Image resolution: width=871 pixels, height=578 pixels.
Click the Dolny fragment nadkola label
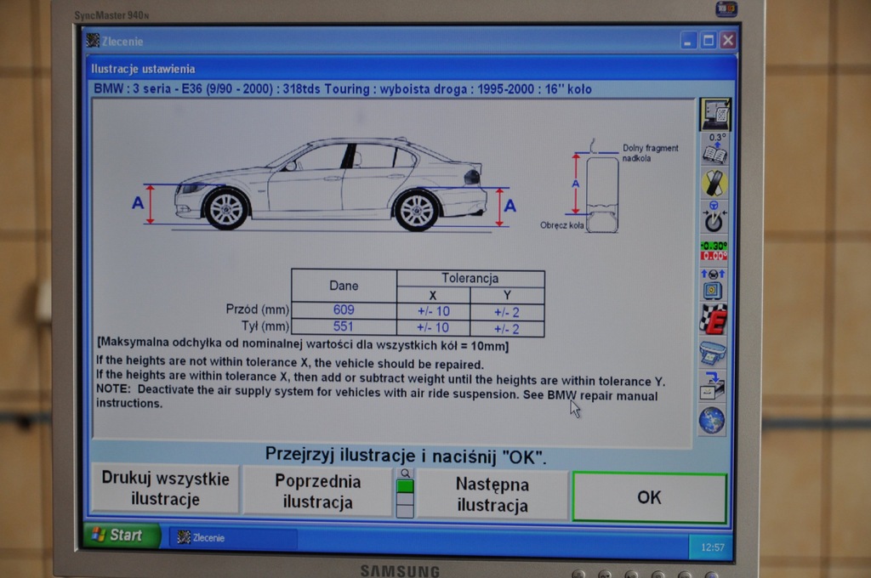(650, 153)
